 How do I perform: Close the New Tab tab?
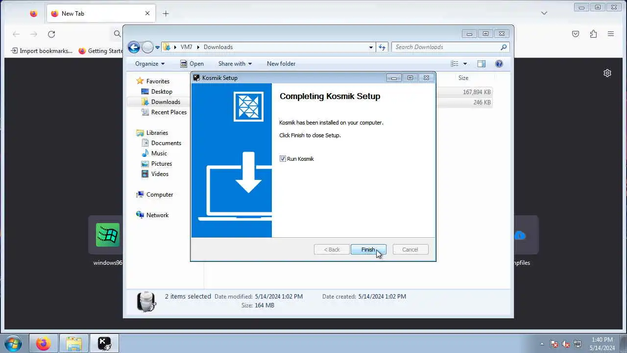coord(147,14)
